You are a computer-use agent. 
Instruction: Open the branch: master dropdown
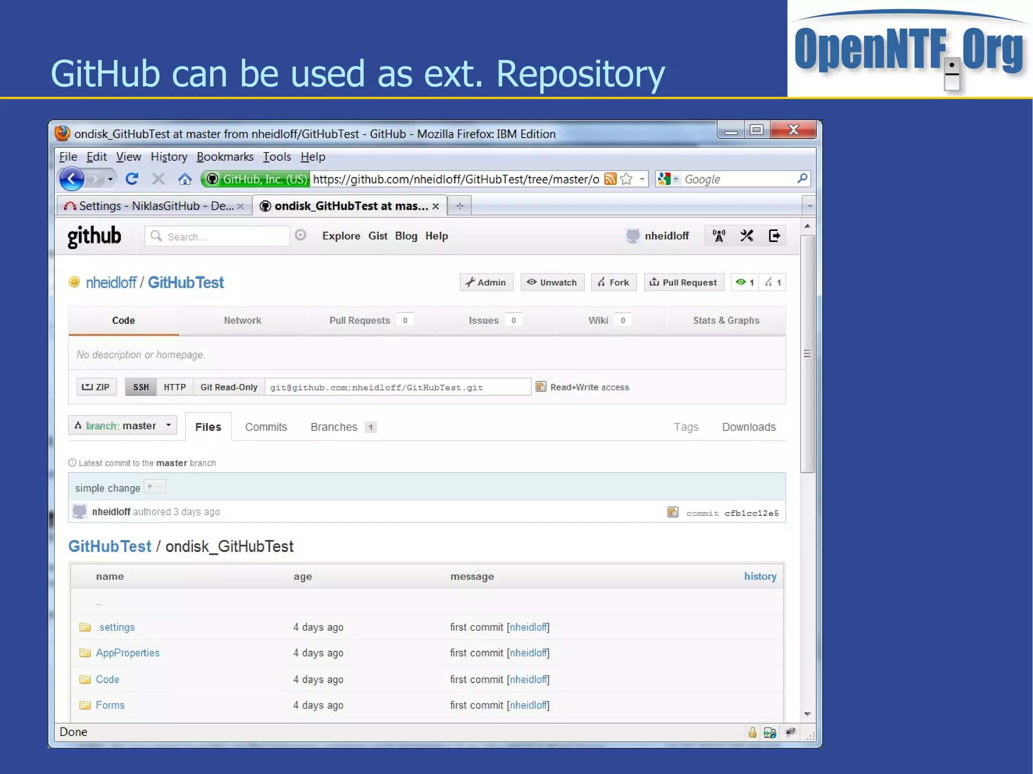(123, 426)
